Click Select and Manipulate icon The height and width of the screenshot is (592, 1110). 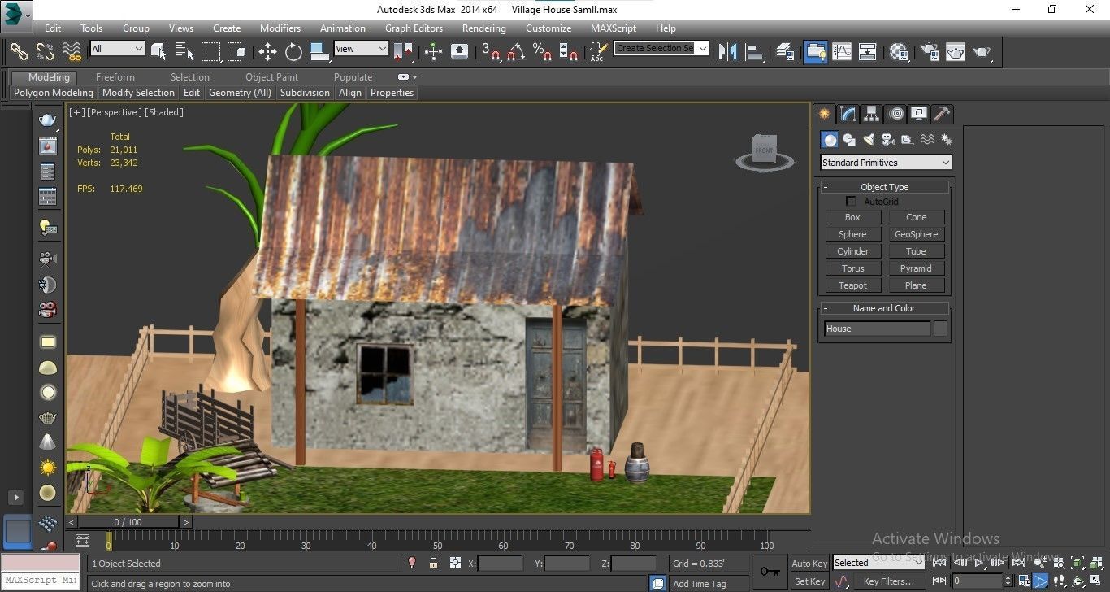[x=433, y=51]
